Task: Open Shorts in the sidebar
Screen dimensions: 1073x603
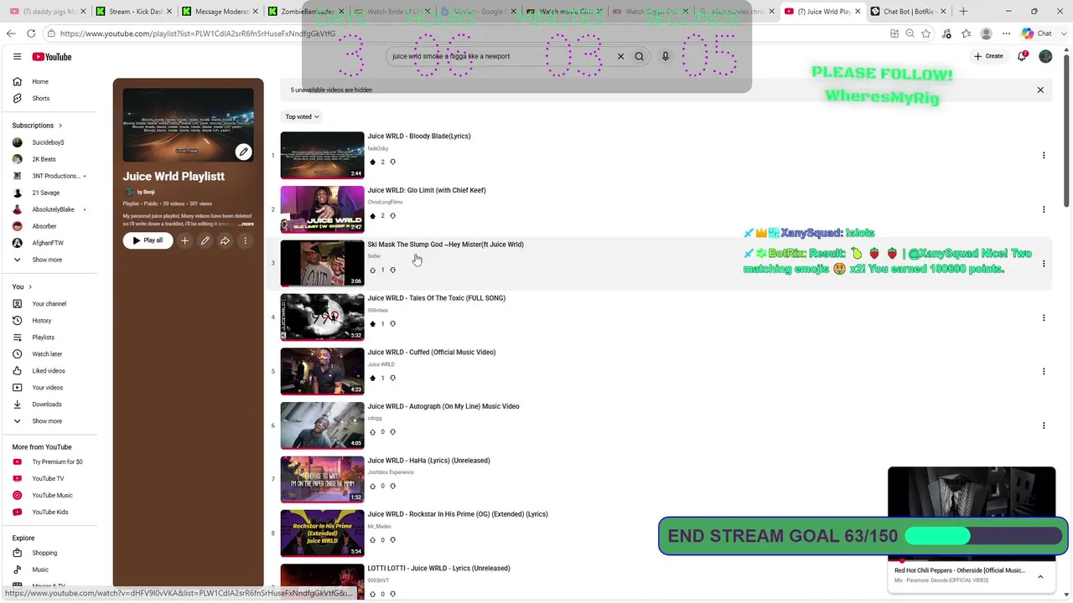Action: [x=40, y=99]
